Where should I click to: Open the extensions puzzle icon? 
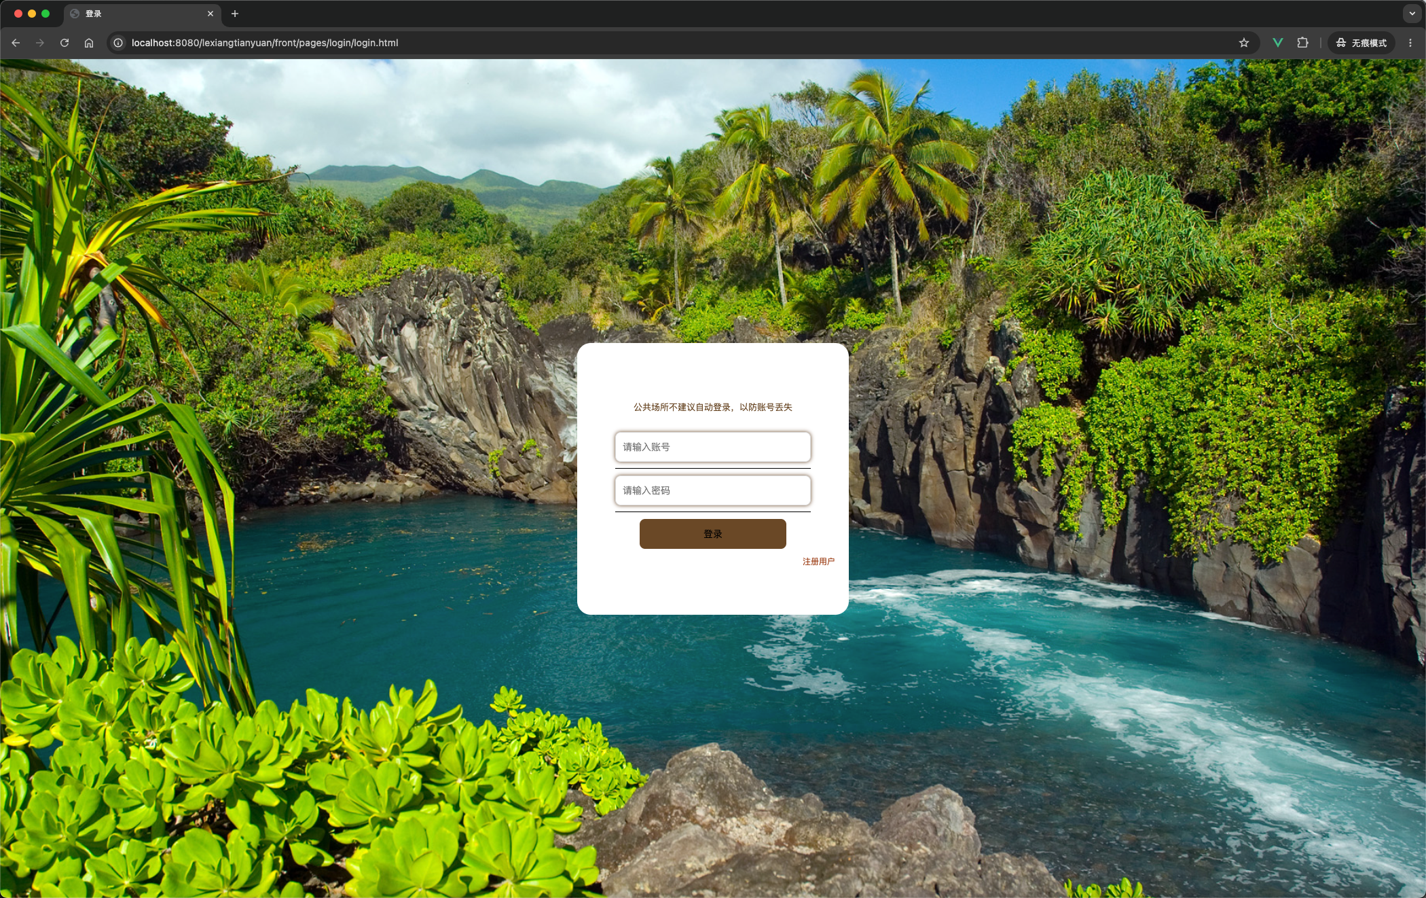(x=1302, y=43)
